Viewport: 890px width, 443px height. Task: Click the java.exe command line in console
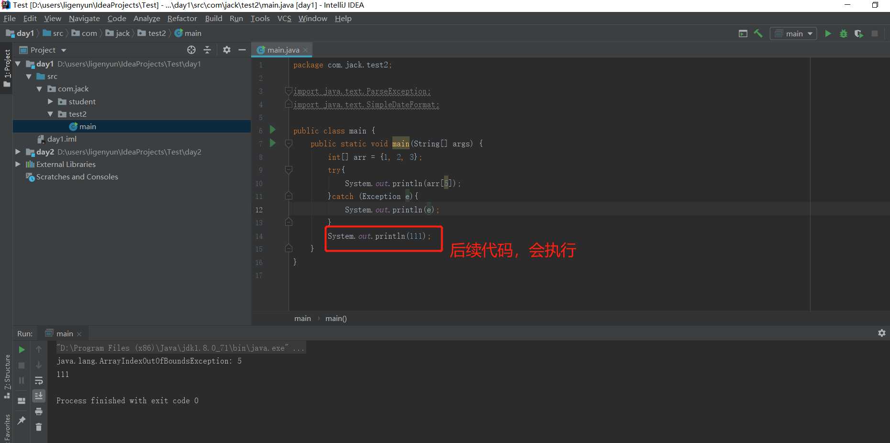point(180,348)
